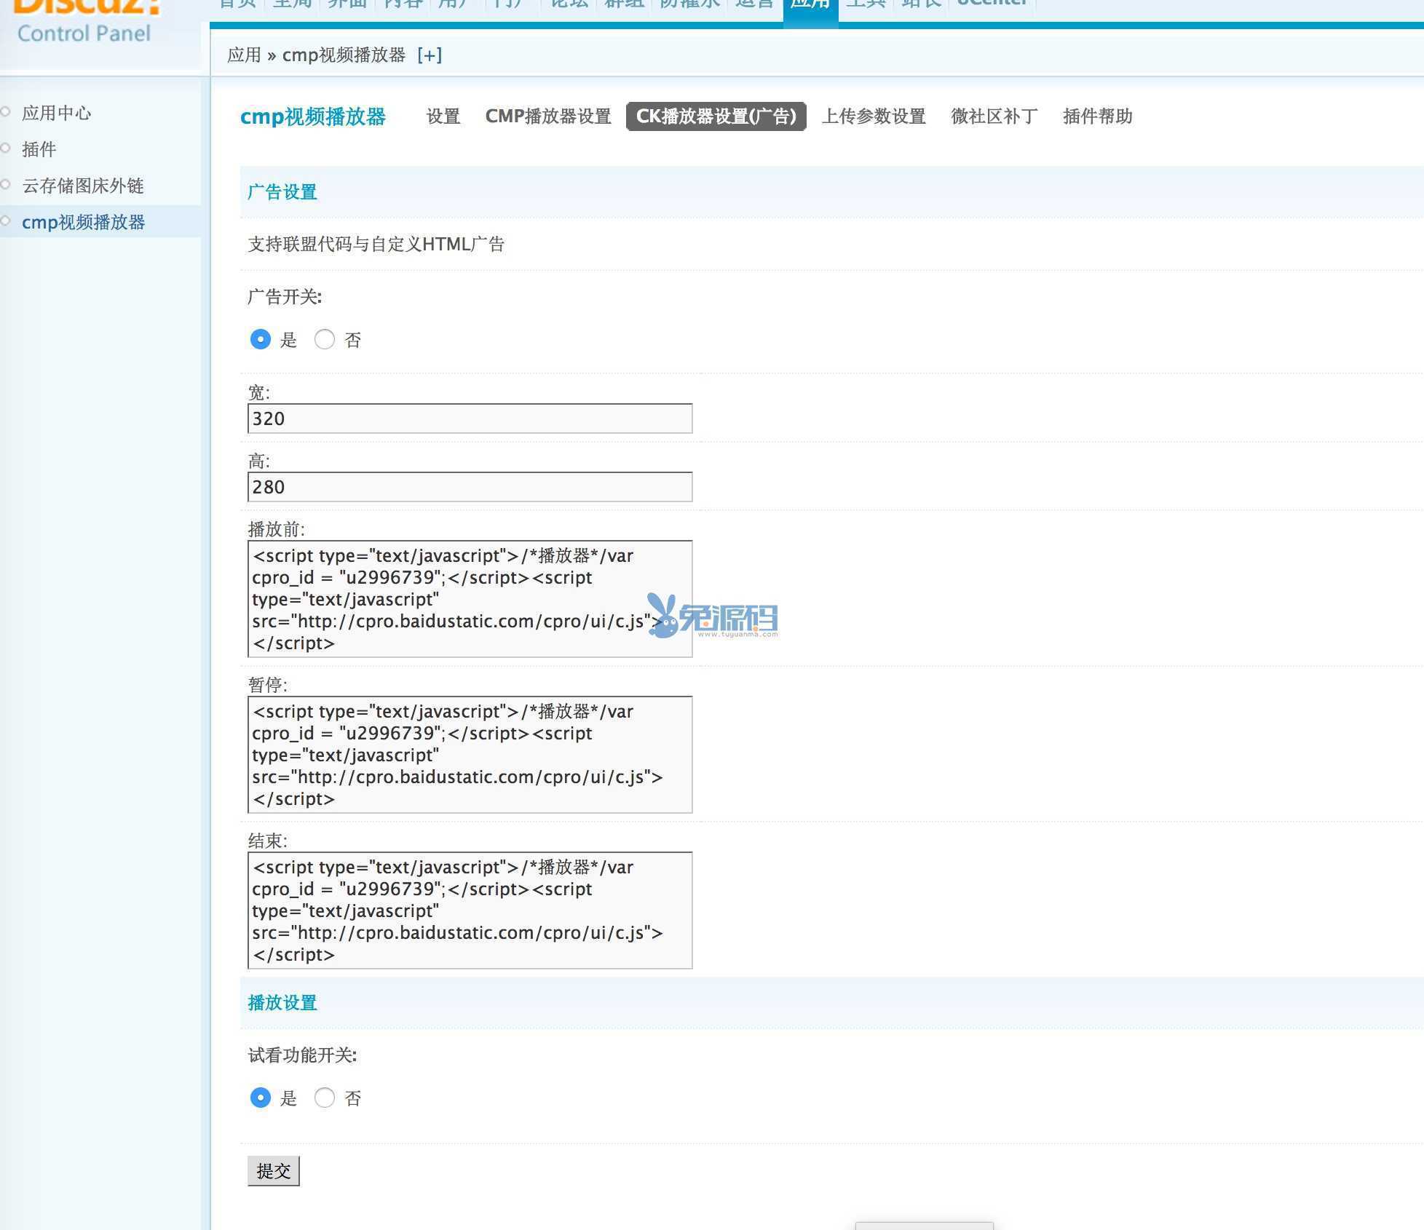Viewport: 1424px width, 1230px height.
Task: Switch to the CMP播放器设置 tab
Action: pos(548,116)
